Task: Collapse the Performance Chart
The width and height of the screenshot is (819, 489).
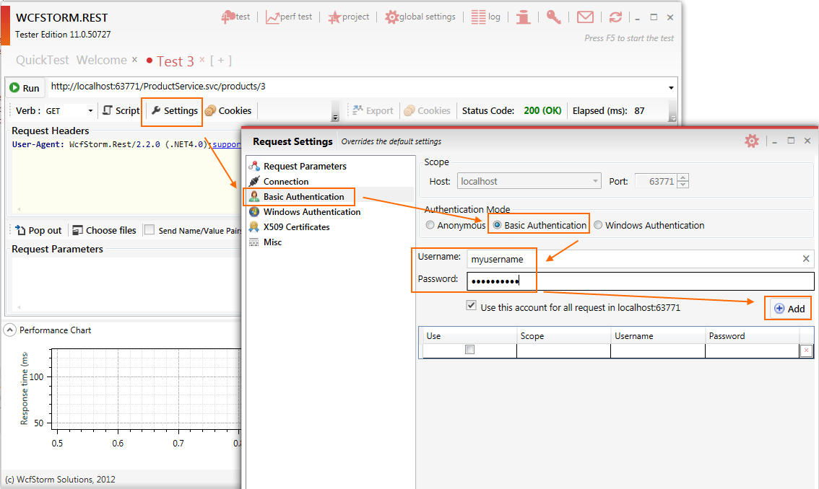Action: click(x=10, y=330)
